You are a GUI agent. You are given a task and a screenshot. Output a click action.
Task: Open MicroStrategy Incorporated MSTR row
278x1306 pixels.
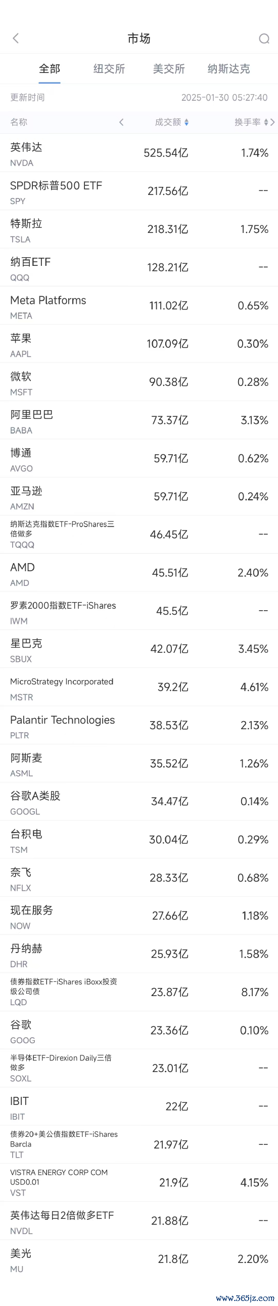[x=138, y=687]
